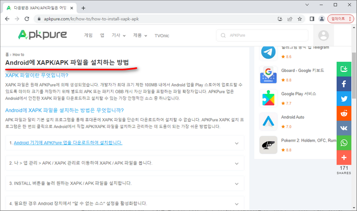The image size is (357, 211).
Task: Click the step 2 APK / XAPK 관리 text
Action: pos(81,163)
